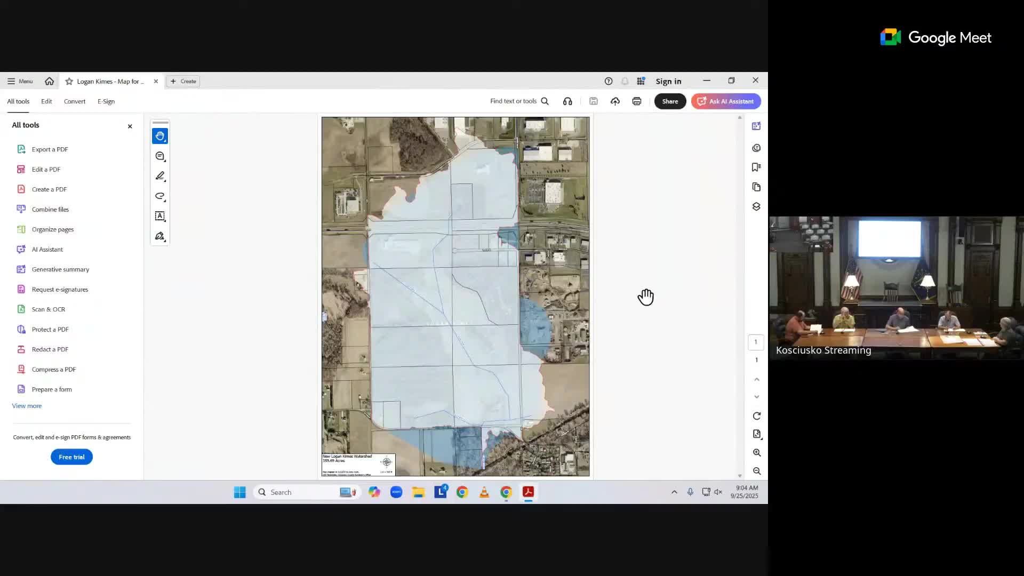The image size is (1024, 576).
Task: Open the E-Sign menu tab
Action: point(106,101)
